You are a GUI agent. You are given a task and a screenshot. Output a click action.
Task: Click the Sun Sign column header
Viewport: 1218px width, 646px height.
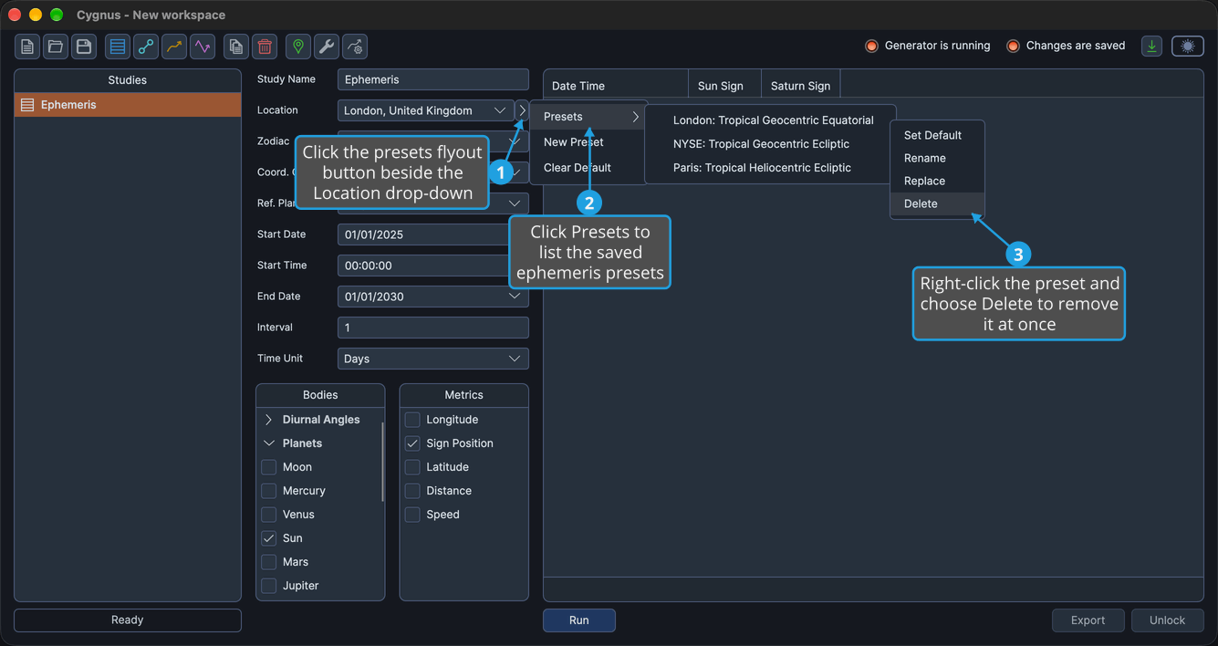click(724, 86)
